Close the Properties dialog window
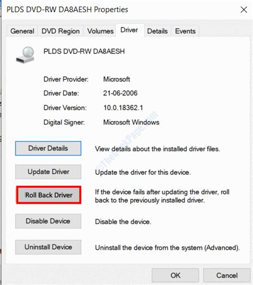The height and width of the screenshot is (285, 253). (x=244, y=10)
